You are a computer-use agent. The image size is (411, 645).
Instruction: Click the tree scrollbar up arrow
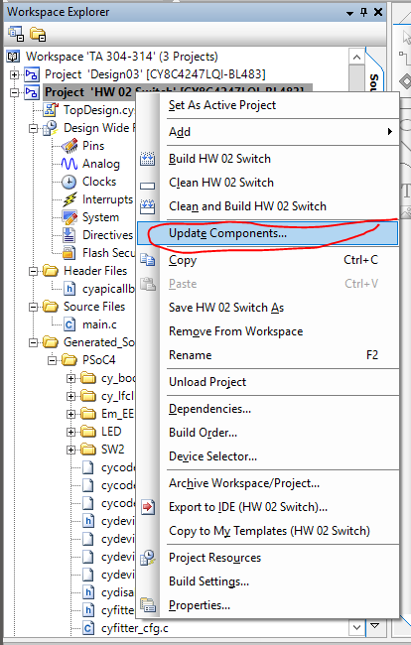click(356, 58)
